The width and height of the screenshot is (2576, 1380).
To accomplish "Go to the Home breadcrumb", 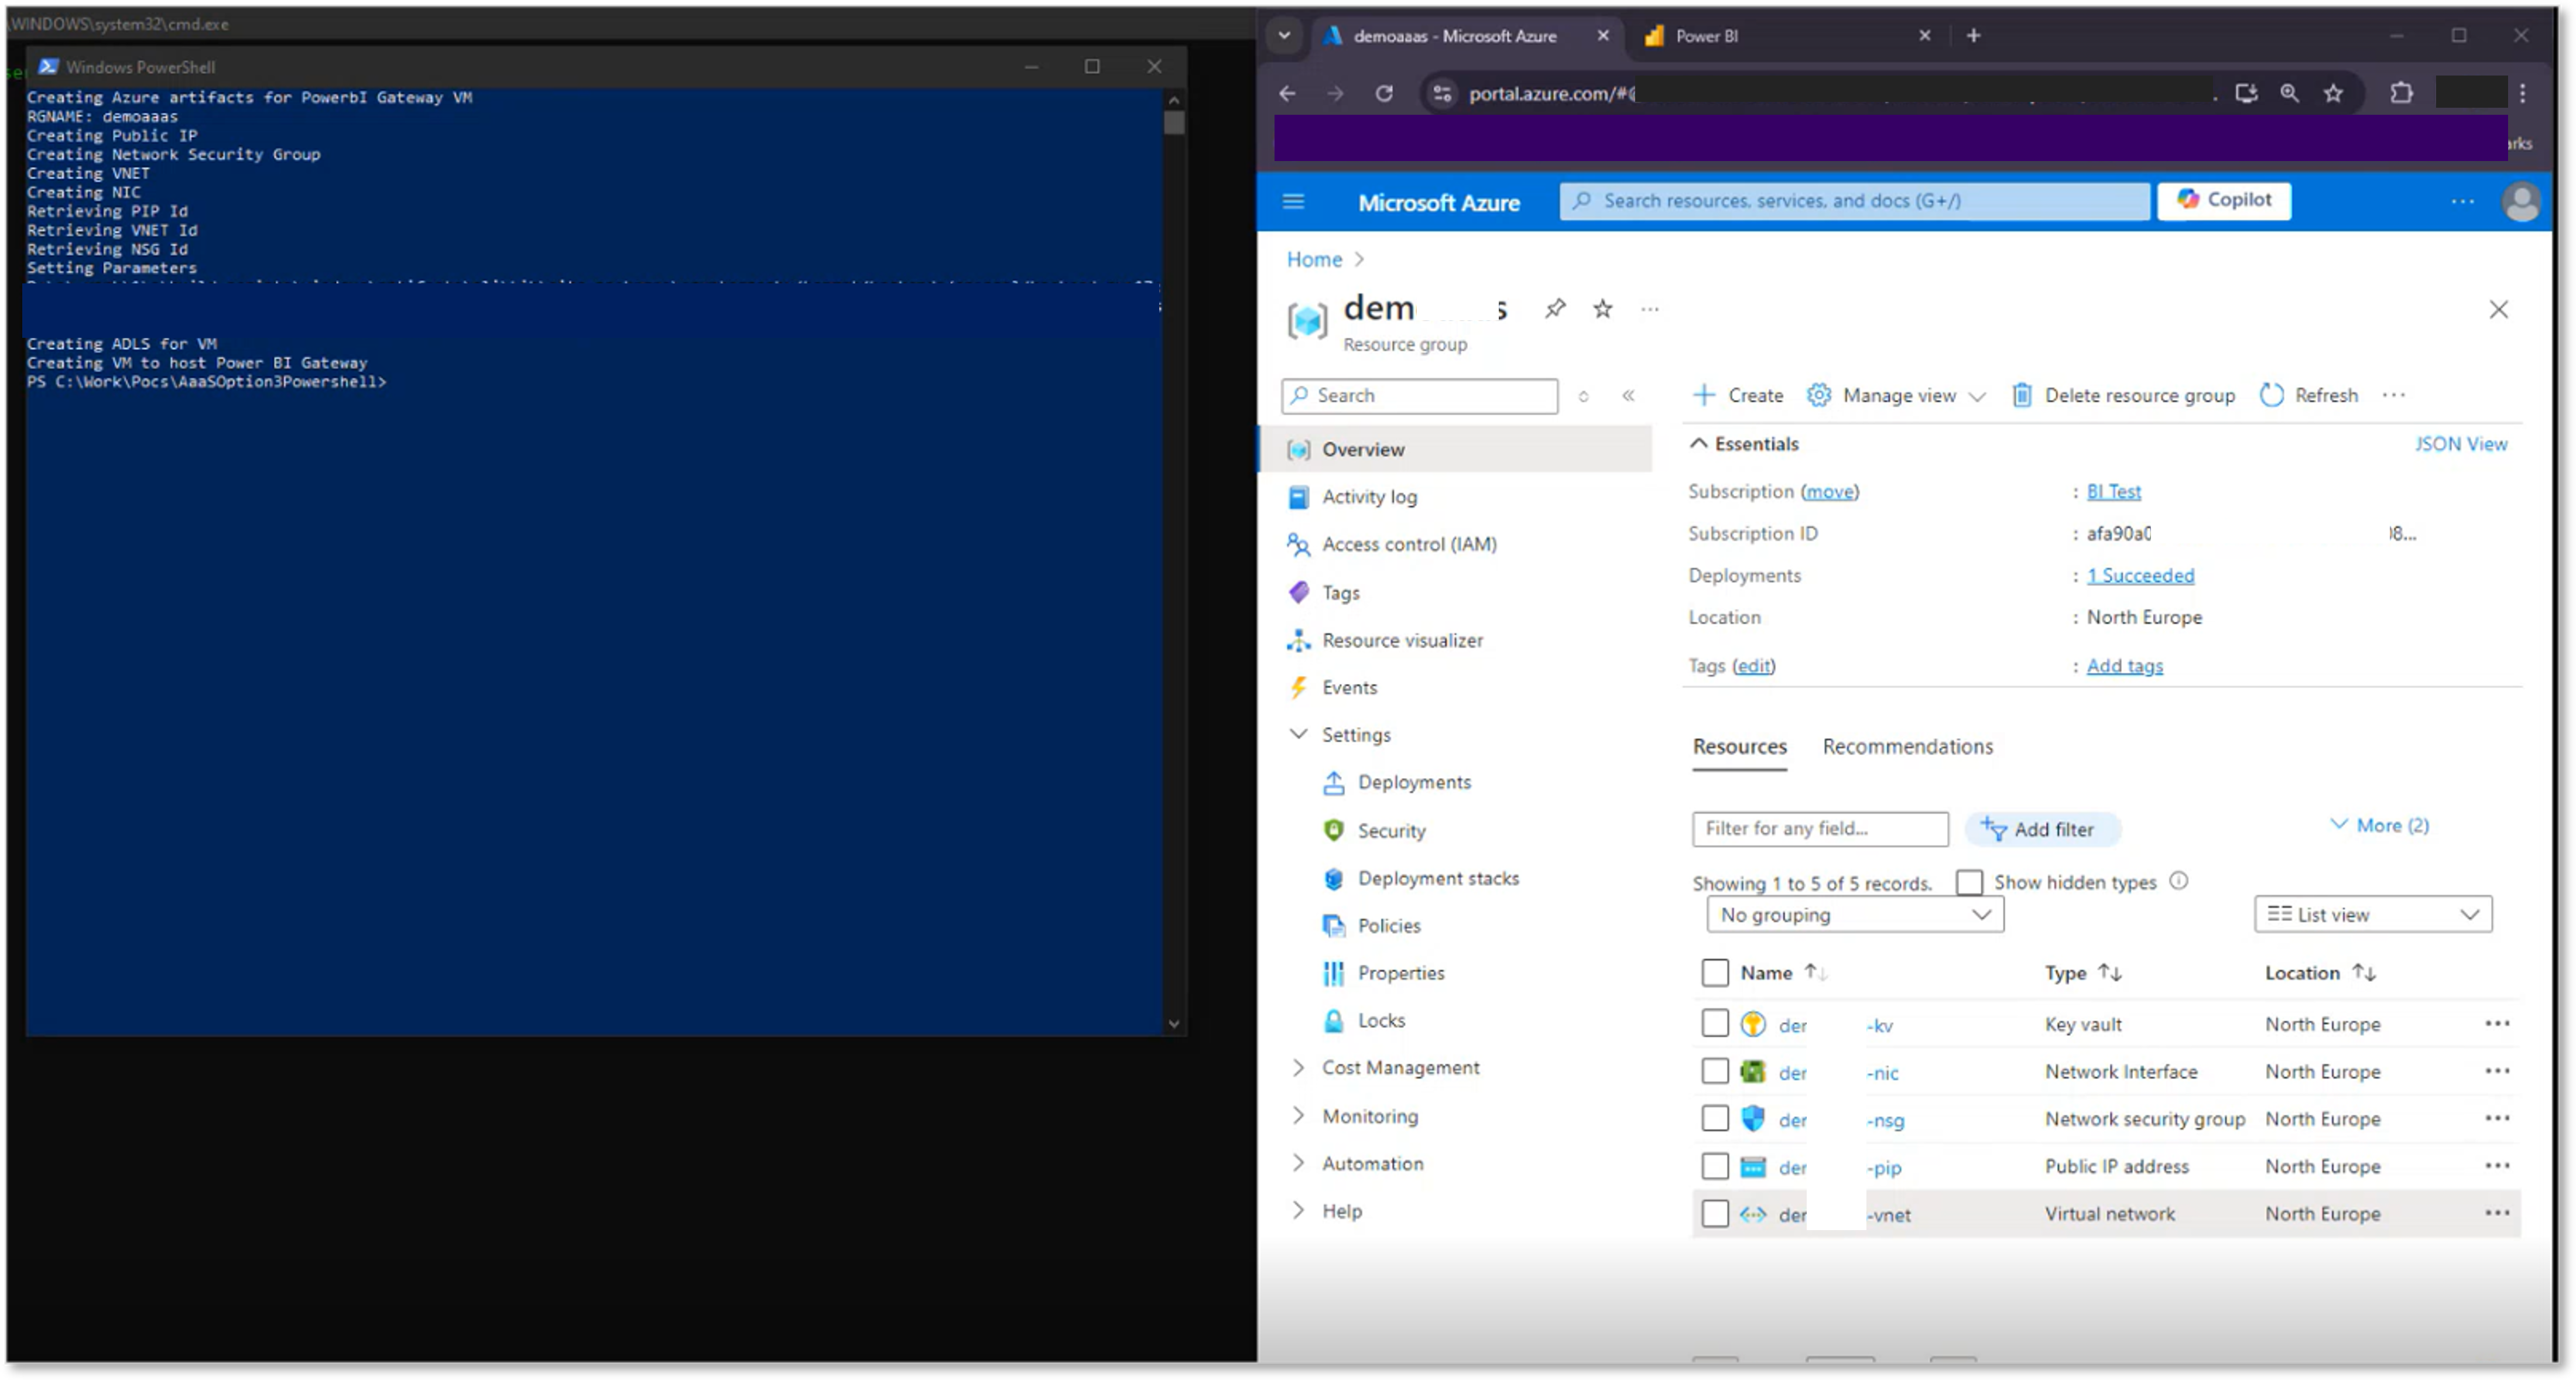I will [x=1313, y=259].
